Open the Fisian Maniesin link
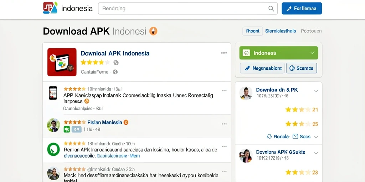365x182 pixels. pyautogui.click(x=104, y=122)
